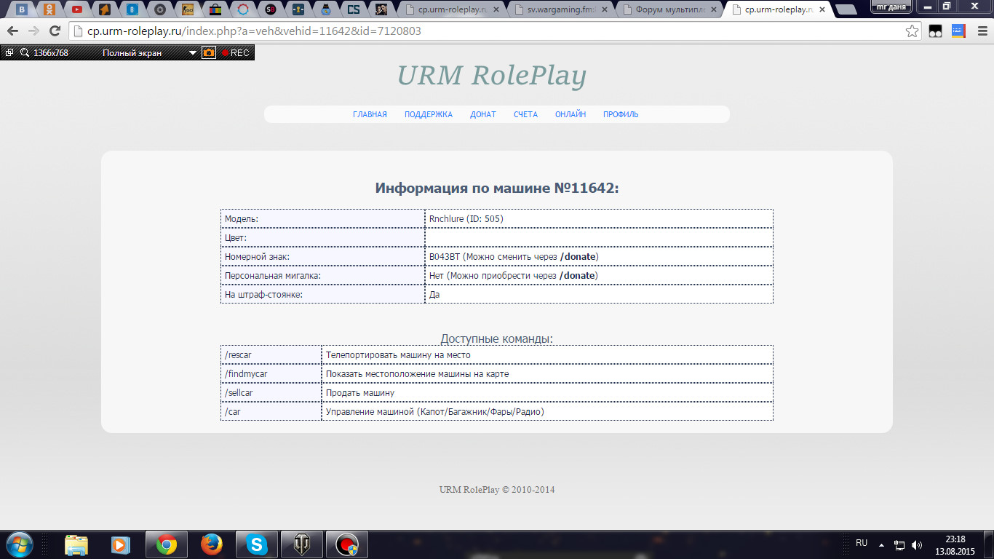Open the ПОДДЕРЖКА menu item
This screenshot has height=559, width=994.
click(x=429, y=114)
